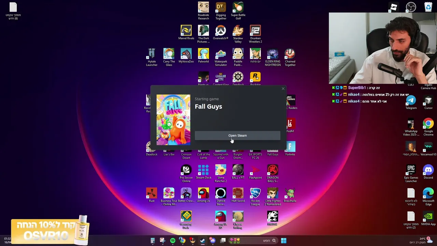This screenshot has height=246, width=437.
Task: Close the Fall Guys starting game dialog
Action: (x=283, y=89)
